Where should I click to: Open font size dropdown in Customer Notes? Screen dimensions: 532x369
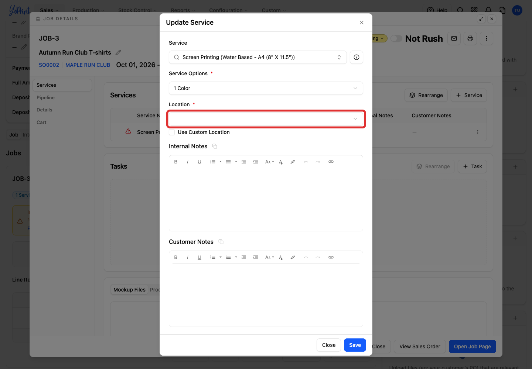coord(269,257)
